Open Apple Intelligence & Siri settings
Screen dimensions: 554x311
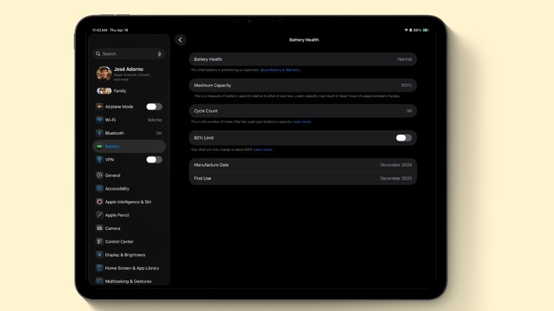point(129,202)
